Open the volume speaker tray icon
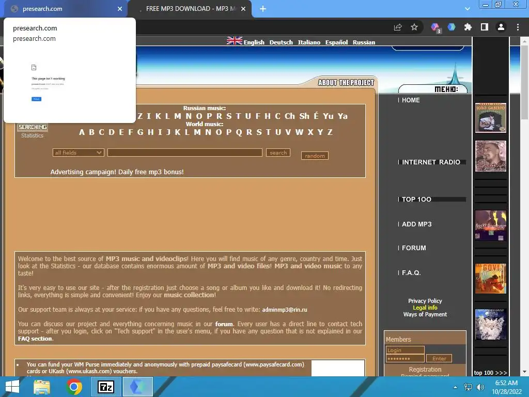 480,387
